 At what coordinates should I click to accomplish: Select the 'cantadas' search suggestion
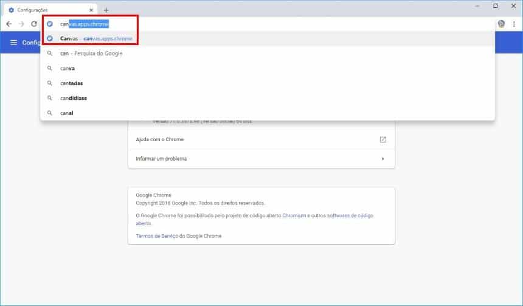[x=268, y=83]
